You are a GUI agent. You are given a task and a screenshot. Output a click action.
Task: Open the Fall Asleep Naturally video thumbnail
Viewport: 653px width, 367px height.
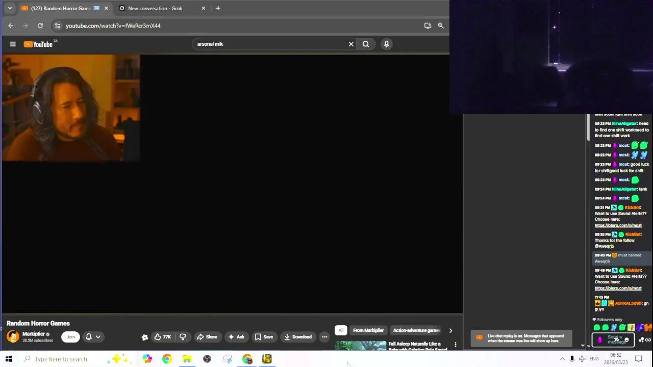click(360, 346)
